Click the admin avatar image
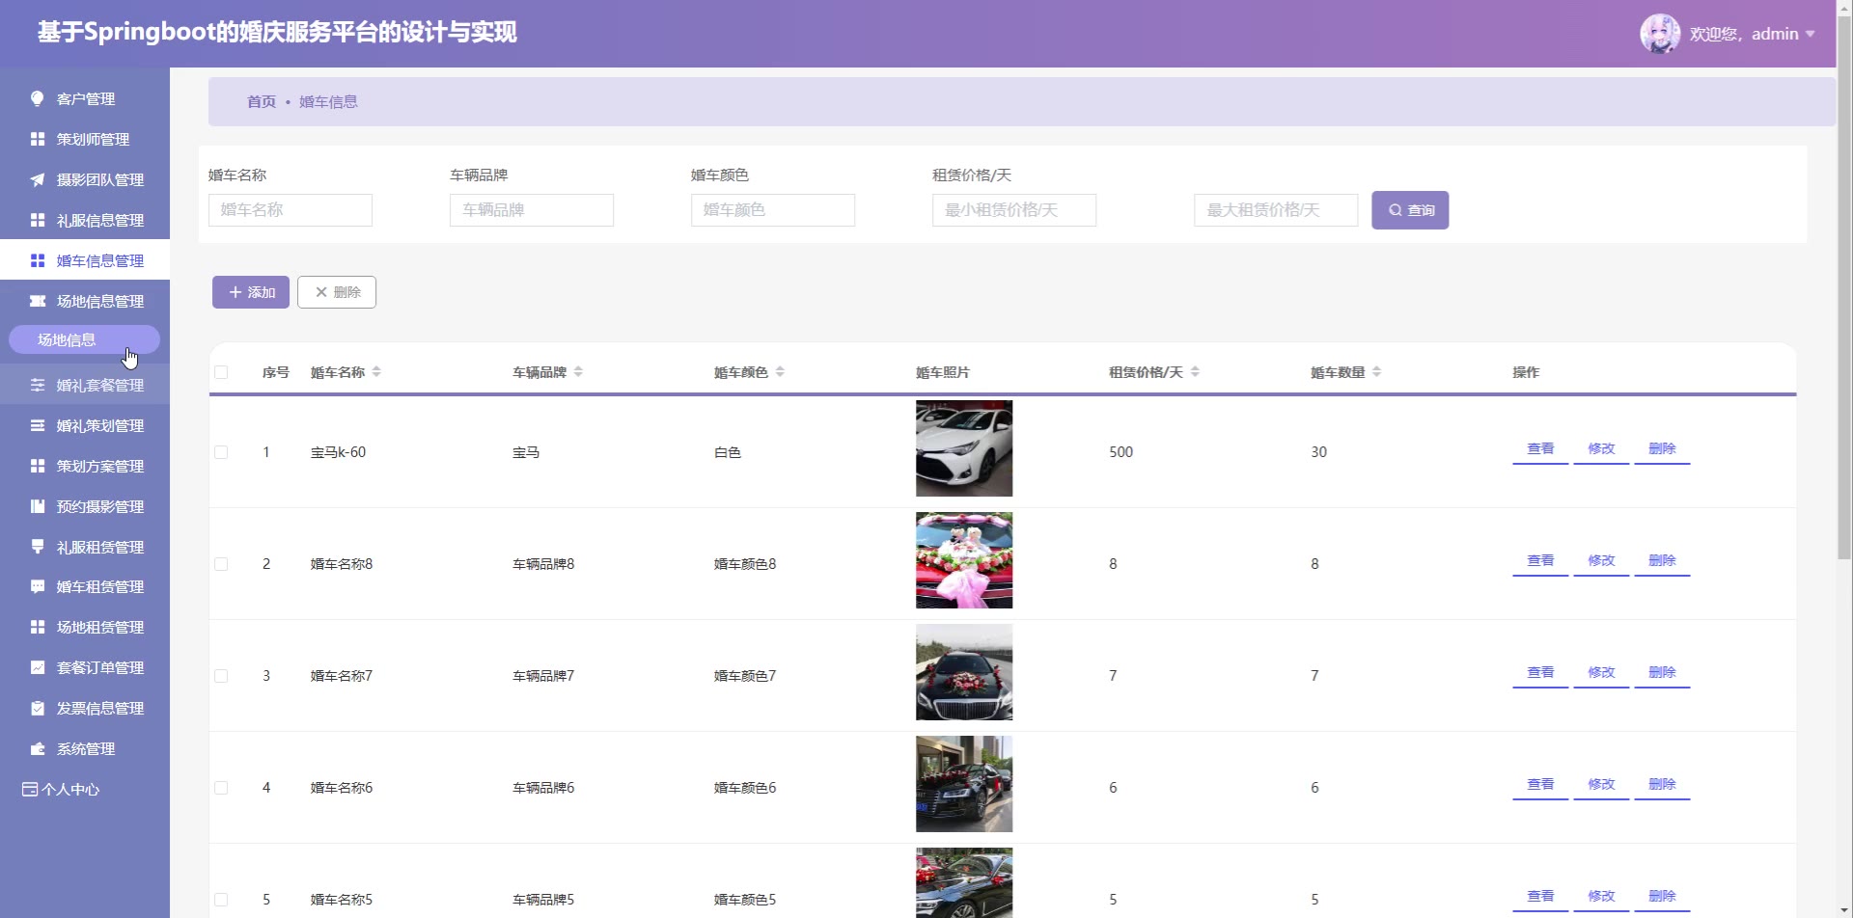This screenshot has height=918, width=1853. click(x=1659, y=34)
